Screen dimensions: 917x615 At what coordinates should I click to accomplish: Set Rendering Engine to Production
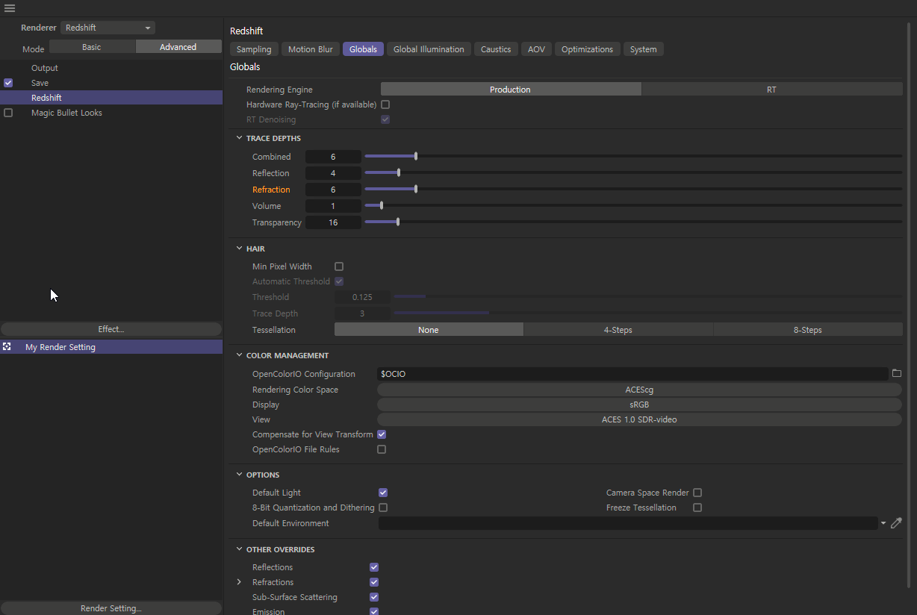point(511,90)
